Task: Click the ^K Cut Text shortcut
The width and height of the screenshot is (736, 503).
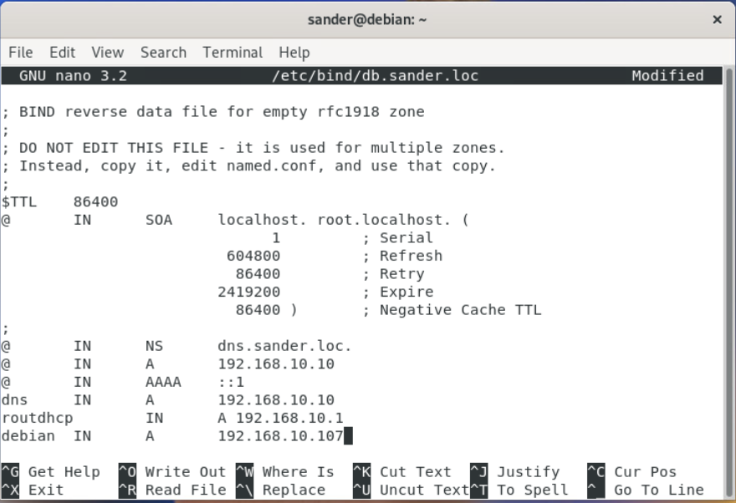Action: (402, 472)
